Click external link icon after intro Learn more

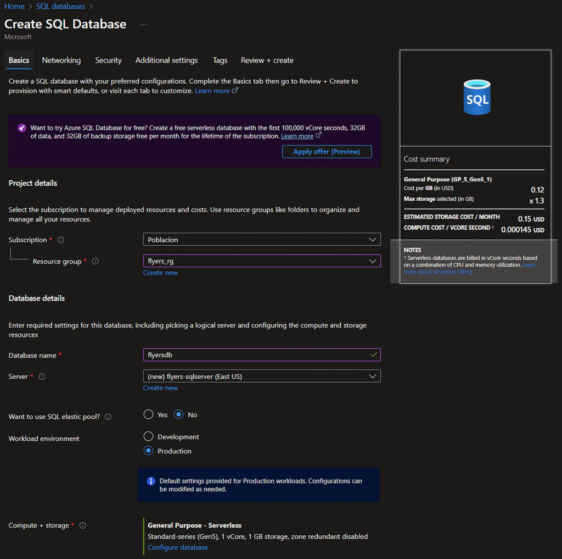[x=235, y=91]
